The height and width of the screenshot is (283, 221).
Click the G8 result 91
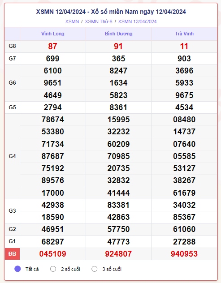coord(118,47)
